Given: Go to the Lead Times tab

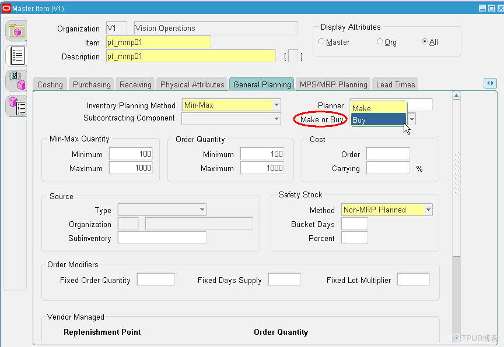Looking at the screenshot, I should [395, 84].
